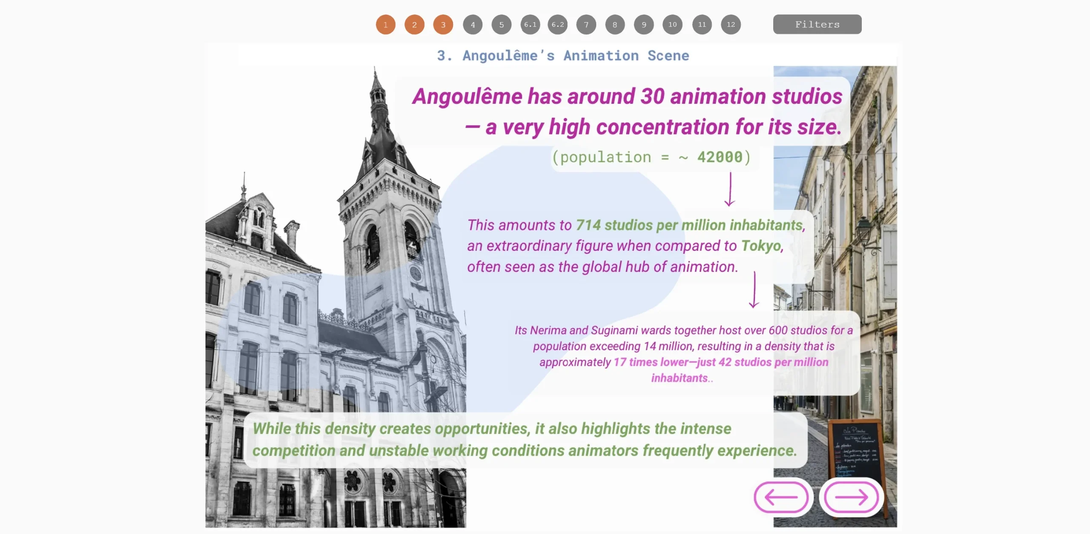Select step 6.2 circle
The height and width of the screenshot is (534, 1090).
tap(558, 25)
